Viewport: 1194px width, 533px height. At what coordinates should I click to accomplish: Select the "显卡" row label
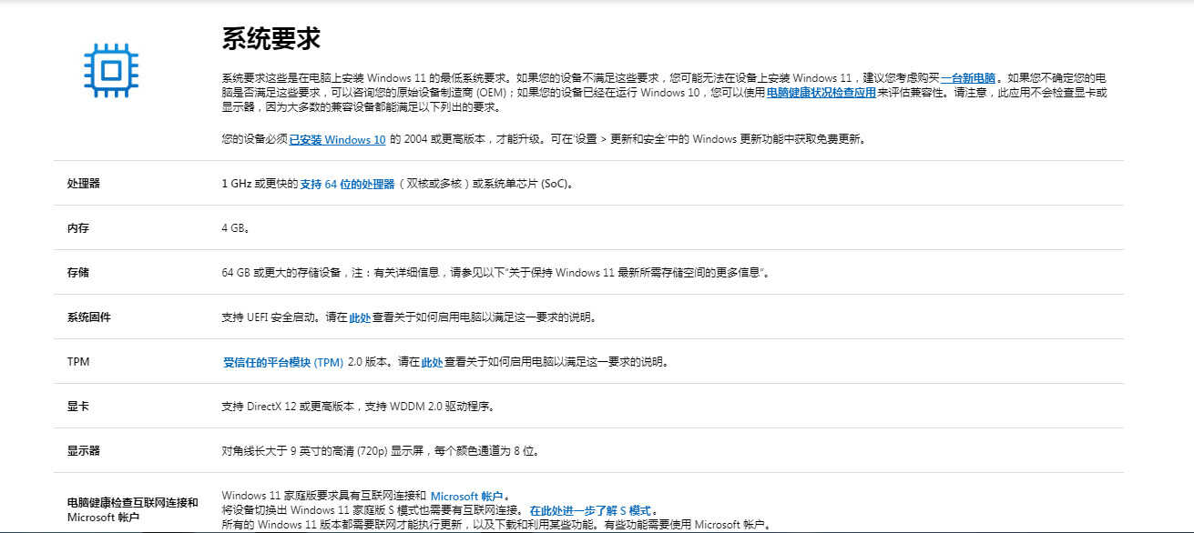pos(78,407)
